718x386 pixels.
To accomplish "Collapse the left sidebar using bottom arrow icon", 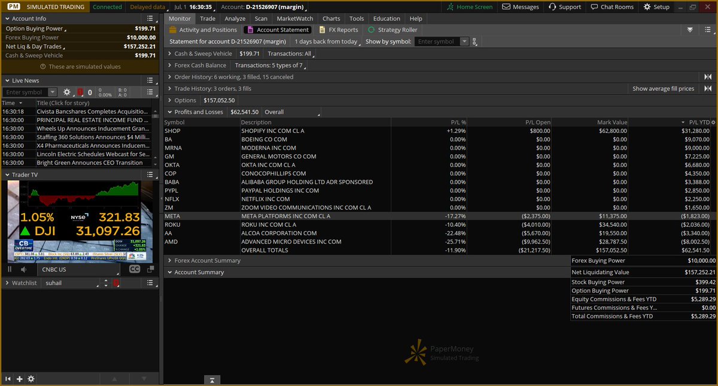I will 8,379.
